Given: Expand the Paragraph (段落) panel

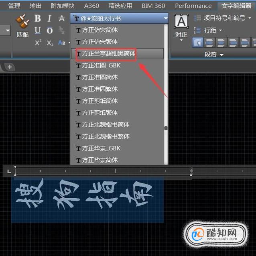Looking at the screenshot, I should [x=214, y=55].
